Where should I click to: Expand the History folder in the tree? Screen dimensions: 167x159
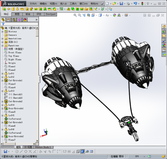pos(2,31)
